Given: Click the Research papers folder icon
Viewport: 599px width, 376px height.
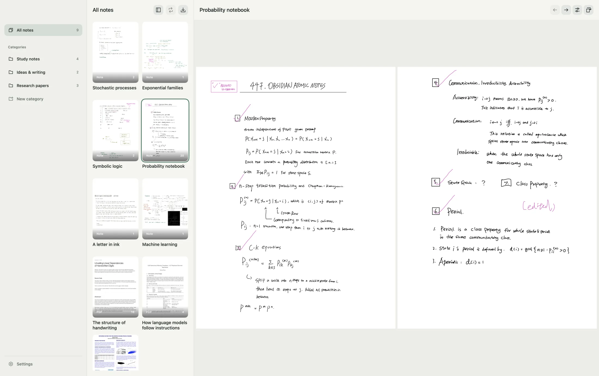Looking at the screenshot, I should [x=11, y=85].
